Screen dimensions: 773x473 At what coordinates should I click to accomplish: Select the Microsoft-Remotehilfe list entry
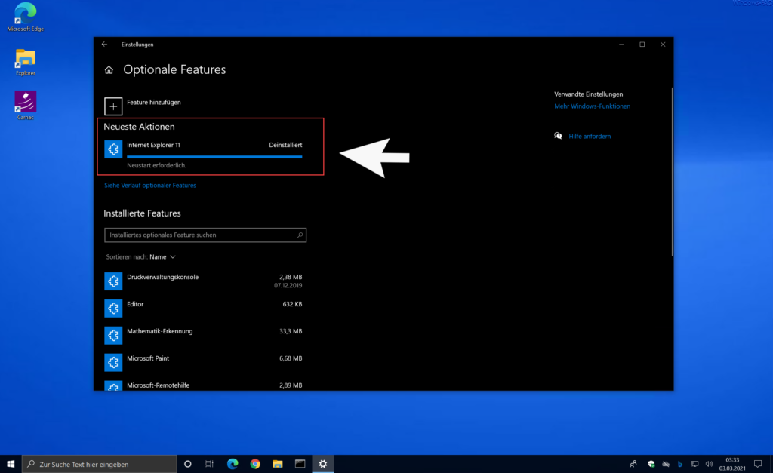(204, 385)
